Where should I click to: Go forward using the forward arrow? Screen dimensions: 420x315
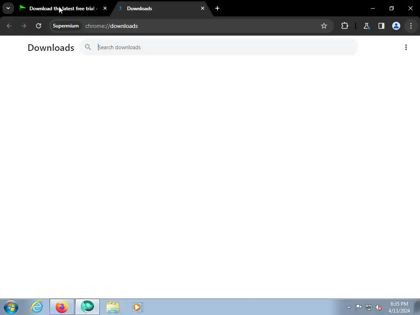pos(23,26)
